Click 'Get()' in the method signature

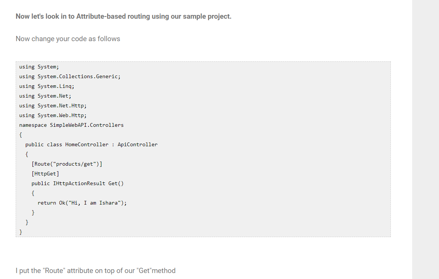click(x=116, y=184)
